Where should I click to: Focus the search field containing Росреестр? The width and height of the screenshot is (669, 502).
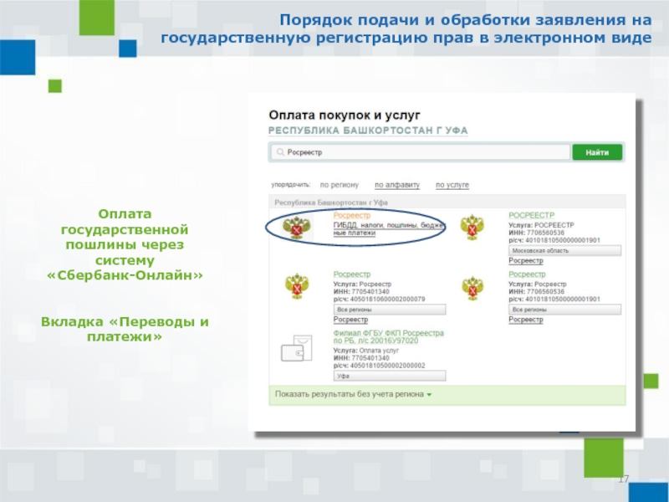coord(421,152)
